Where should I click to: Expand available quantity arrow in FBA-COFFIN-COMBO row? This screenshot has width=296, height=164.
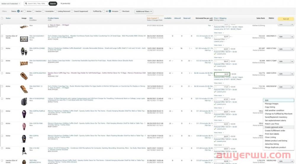click(173, 49)
